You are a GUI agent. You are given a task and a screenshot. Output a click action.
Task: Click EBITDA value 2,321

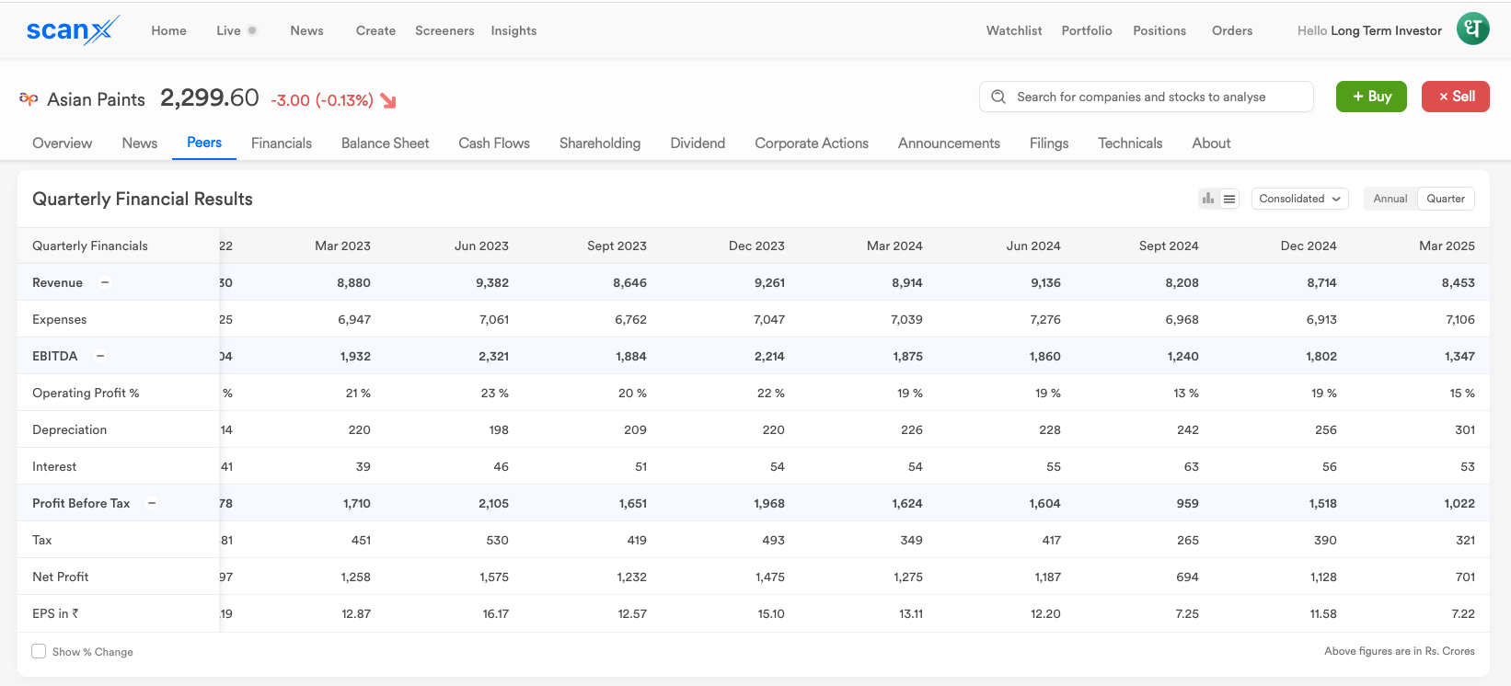(493, 356)
